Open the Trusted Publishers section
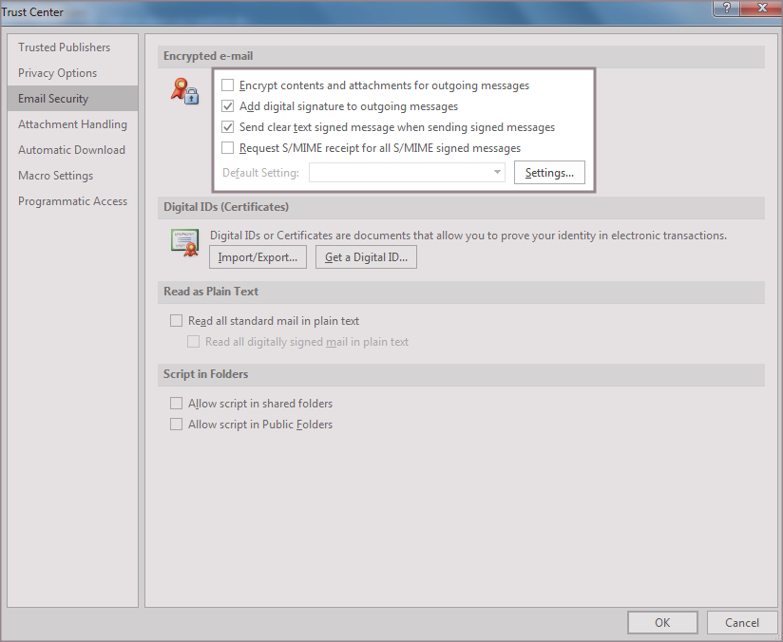 tap(64, 47)
